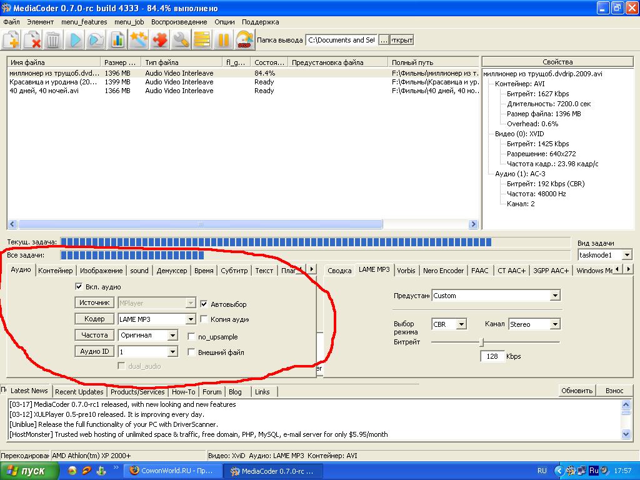The image size is (640, 480).
Task: Click the blue Play toolbar icon
Action: (x=75, y=40)
